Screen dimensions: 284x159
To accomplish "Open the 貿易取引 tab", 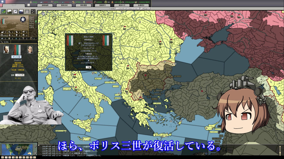I will tap(103, 5).
